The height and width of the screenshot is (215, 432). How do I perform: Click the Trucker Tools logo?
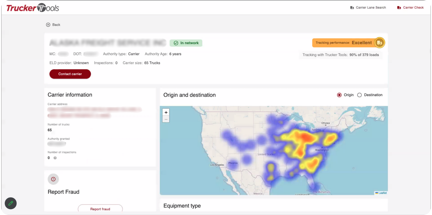click(33, 8)
